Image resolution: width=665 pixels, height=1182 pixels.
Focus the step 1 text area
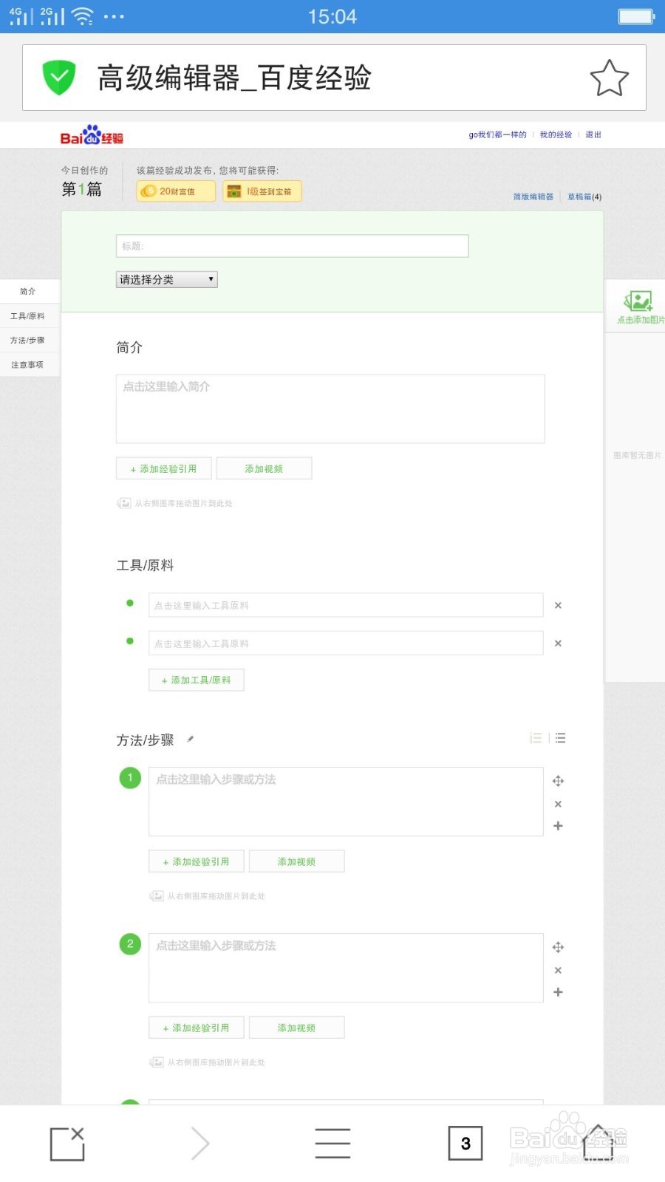coord(346,802)
